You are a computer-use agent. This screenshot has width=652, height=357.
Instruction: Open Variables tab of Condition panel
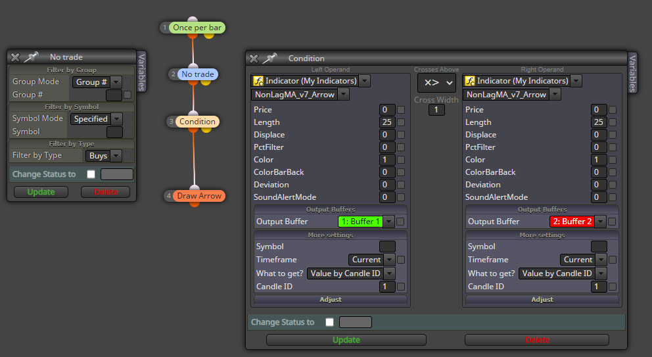632,73
